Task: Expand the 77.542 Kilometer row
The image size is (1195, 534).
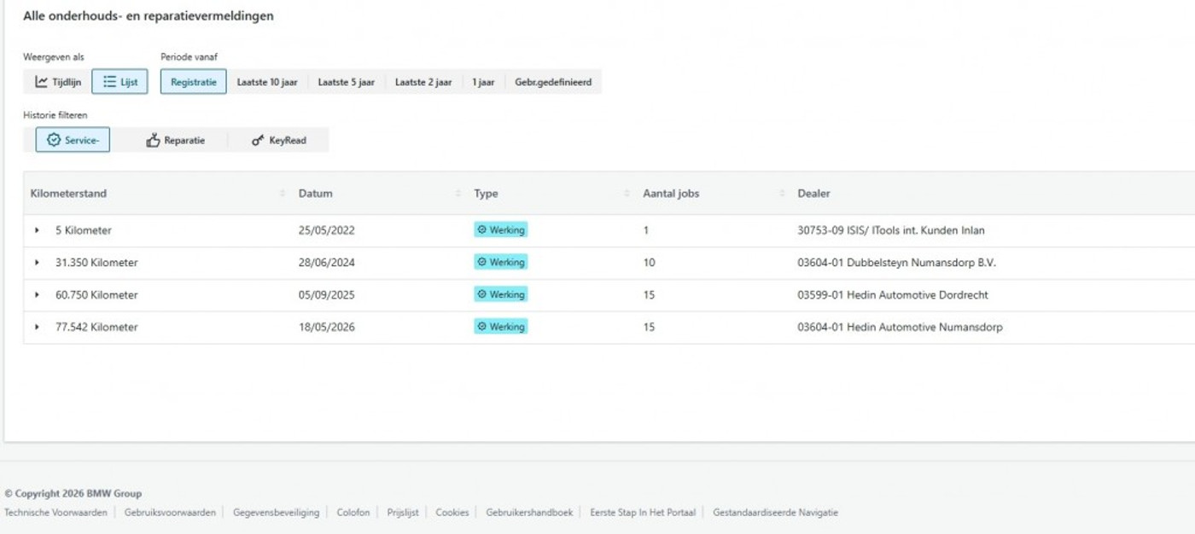Action: click(x=37, y=327)
